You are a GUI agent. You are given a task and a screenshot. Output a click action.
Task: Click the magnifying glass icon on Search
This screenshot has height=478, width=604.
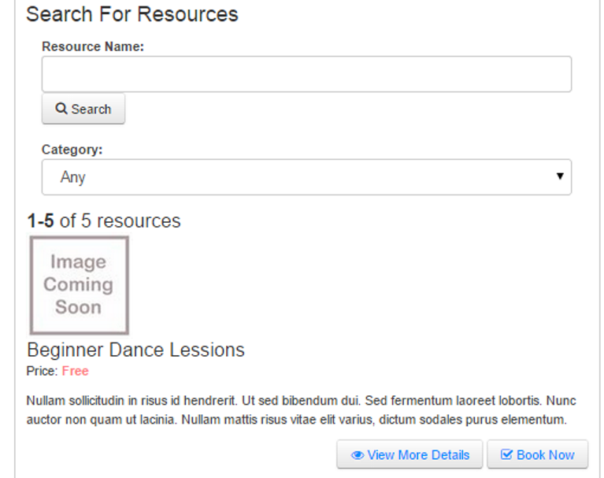pyautogui.click(x=61, y=109)
